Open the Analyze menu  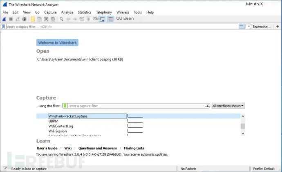67,12
